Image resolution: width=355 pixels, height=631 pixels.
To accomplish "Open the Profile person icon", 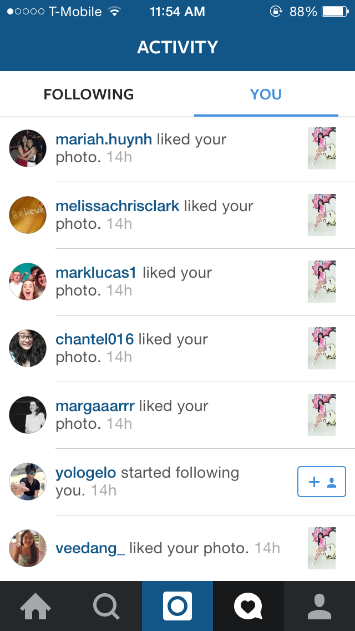I will pyautogui.click(x=319, y=607).
